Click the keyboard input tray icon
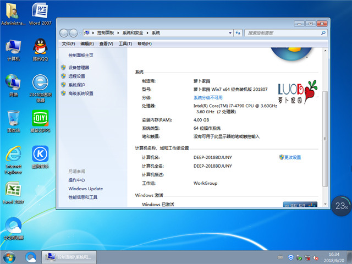This screenshot has width=352, height=264. pos(280,257)
